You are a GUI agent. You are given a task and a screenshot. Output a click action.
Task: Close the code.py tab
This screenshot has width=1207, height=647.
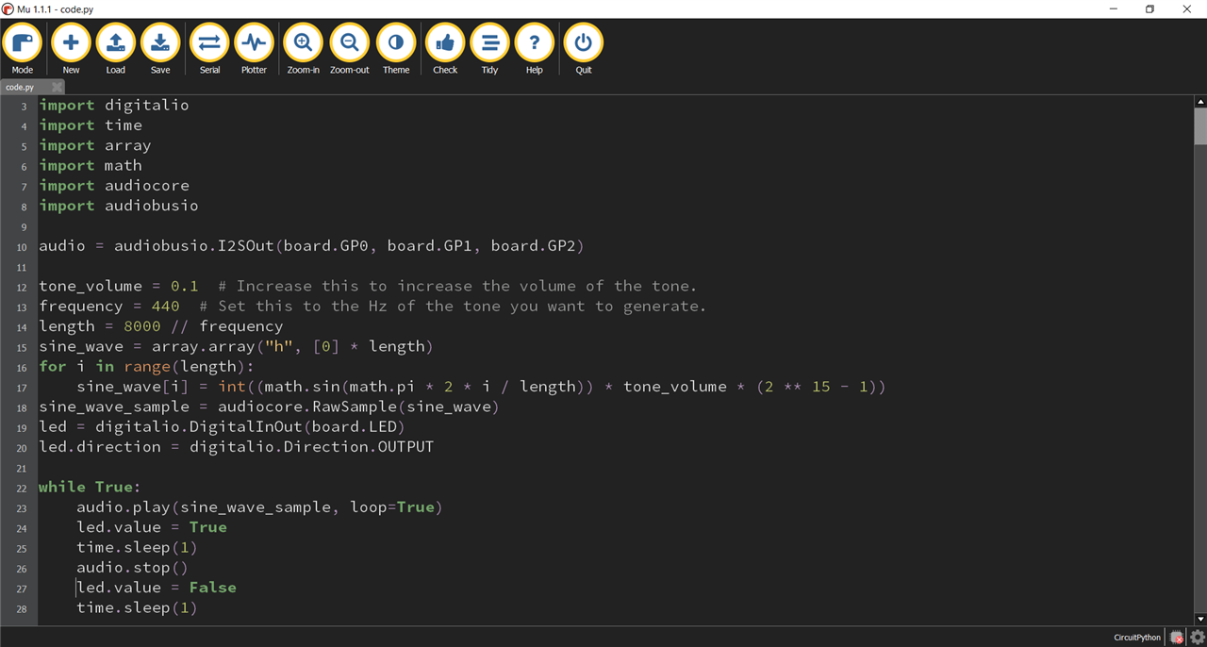(x=57, y=87)
